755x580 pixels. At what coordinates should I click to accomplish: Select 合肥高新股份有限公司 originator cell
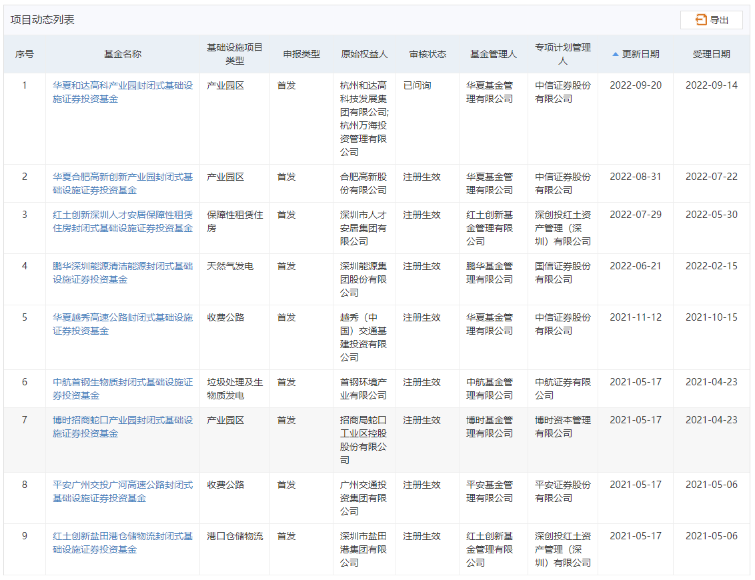[x=363, y=183]
